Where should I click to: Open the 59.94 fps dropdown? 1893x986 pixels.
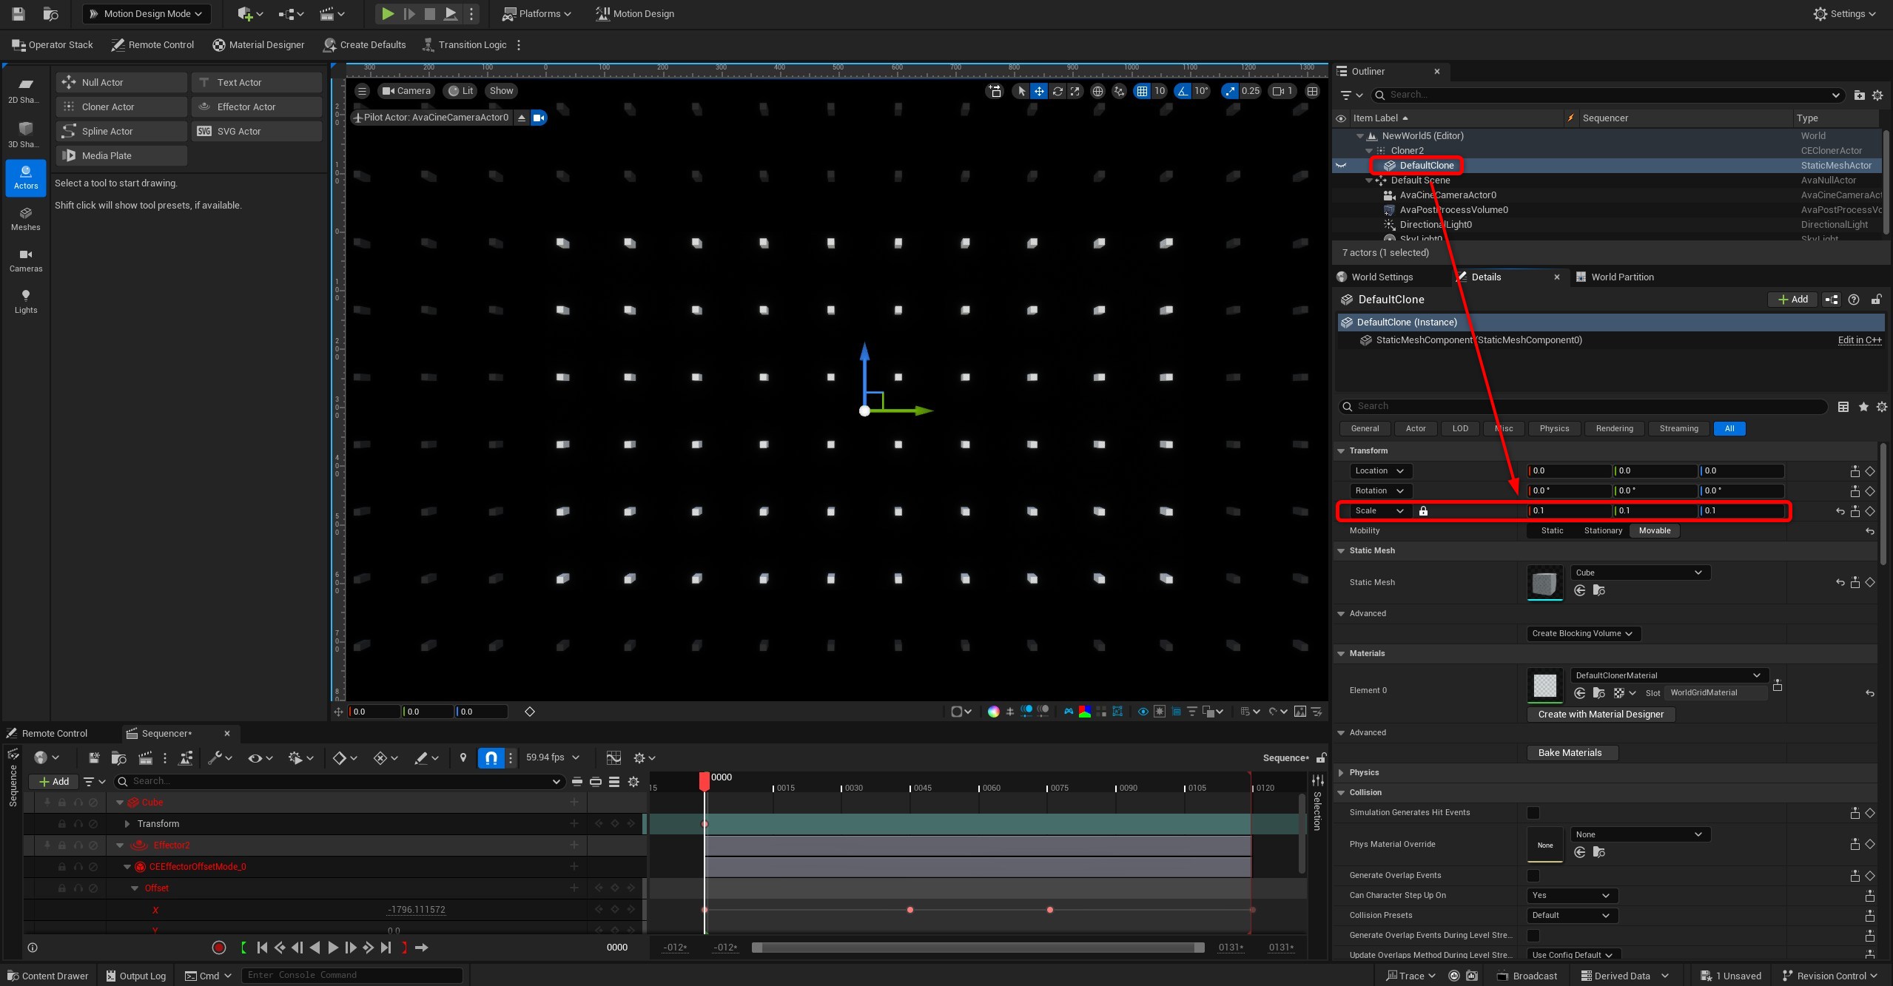553,757
